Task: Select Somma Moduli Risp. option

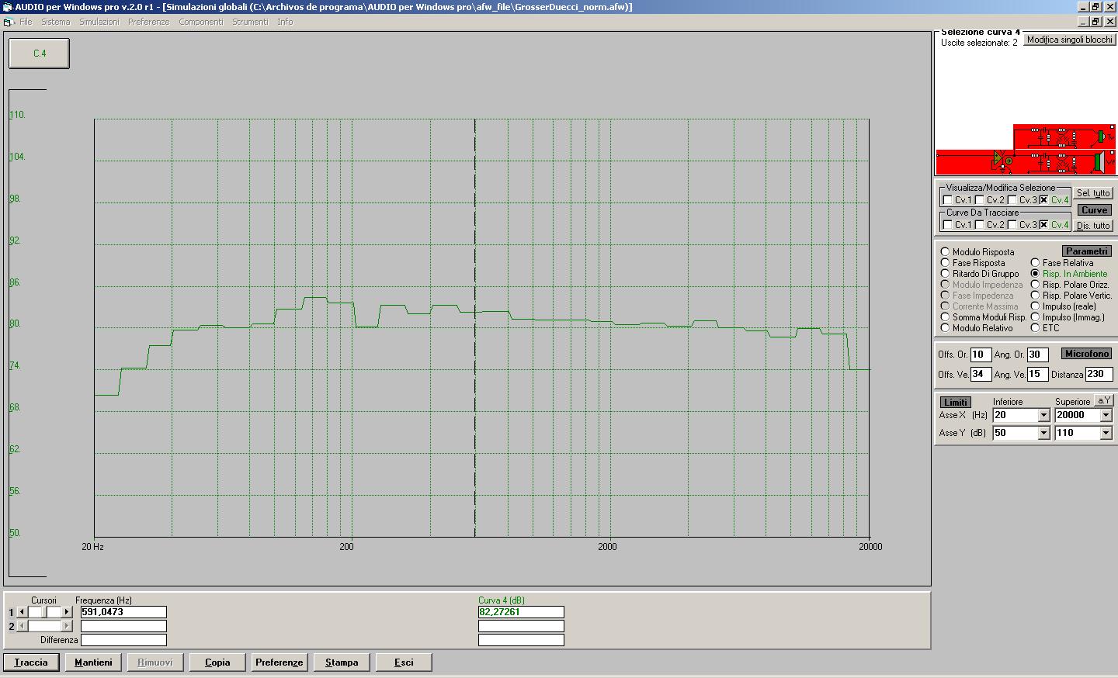Action: (x=945, y=317)
